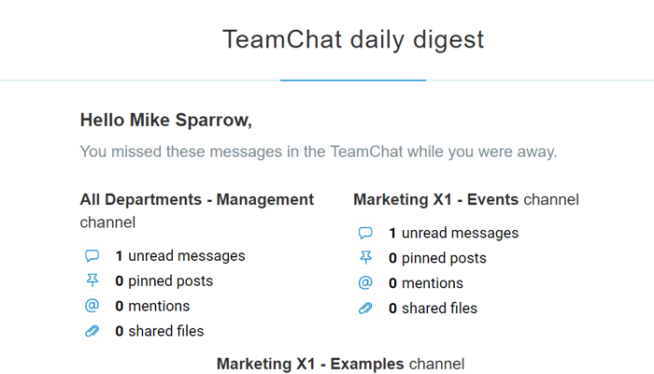Viewport: 654px width, 374px height.
Task: Open the Marketing X1 - Events channel heading
Action: pyautogui.click(x=466, y=199)
